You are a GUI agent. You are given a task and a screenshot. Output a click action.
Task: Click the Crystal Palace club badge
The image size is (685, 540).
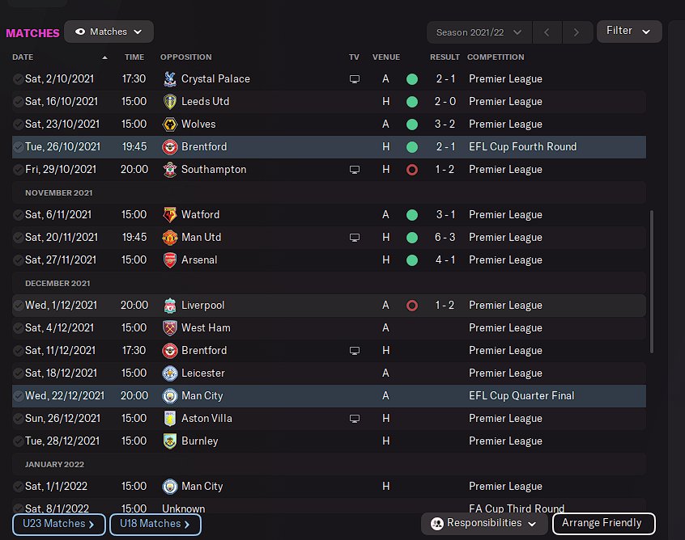coord(170,79)
